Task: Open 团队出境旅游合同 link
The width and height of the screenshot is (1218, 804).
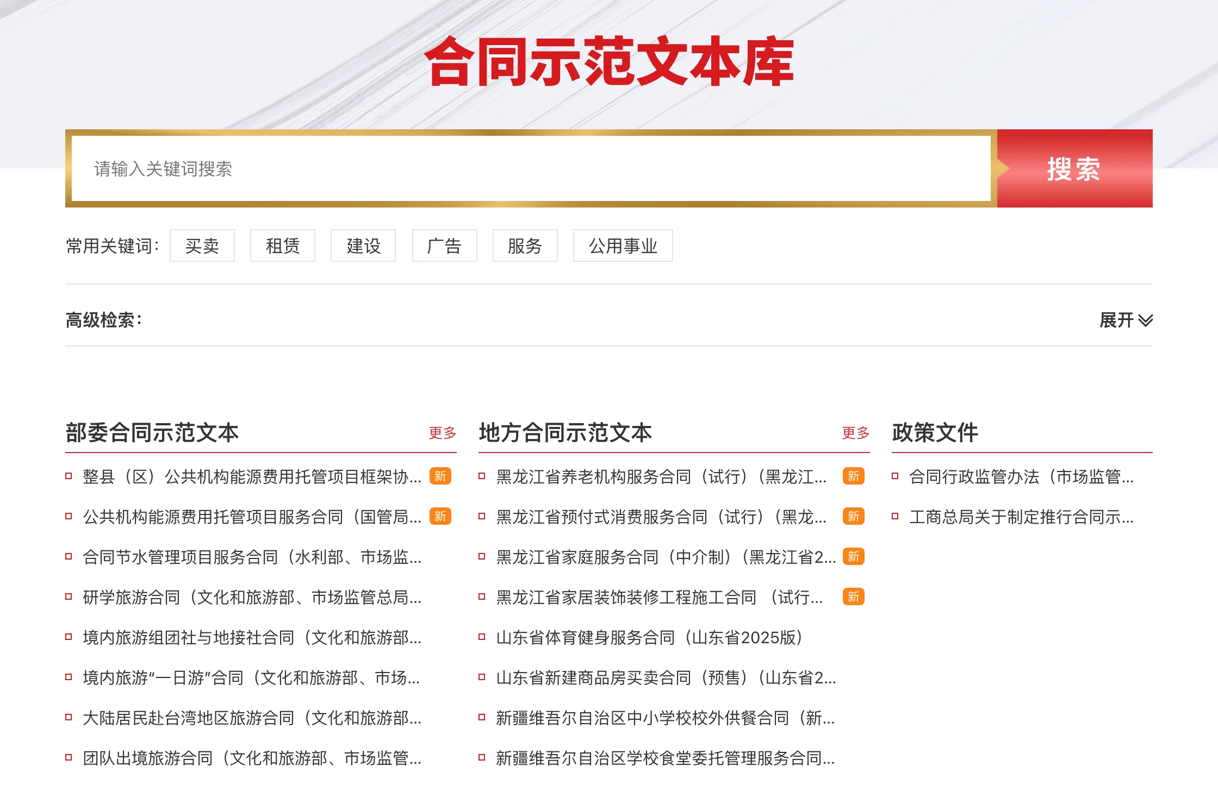Action: click(252, 758)
